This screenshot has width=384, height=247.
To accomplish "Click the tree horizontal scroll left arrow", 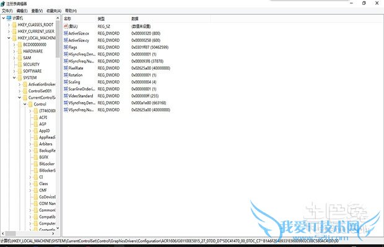I will click(x=3, y=233).
